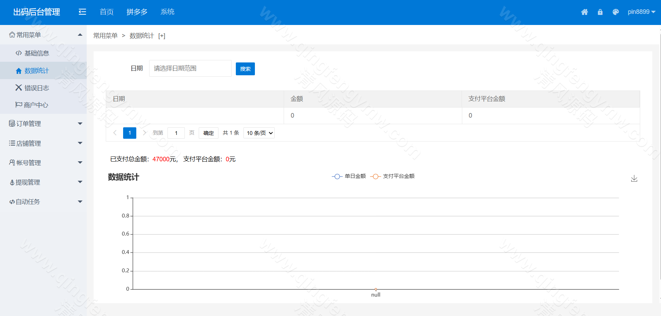Open the pin8899 user dropdown

pyautogui.click(x=641, y=12)
